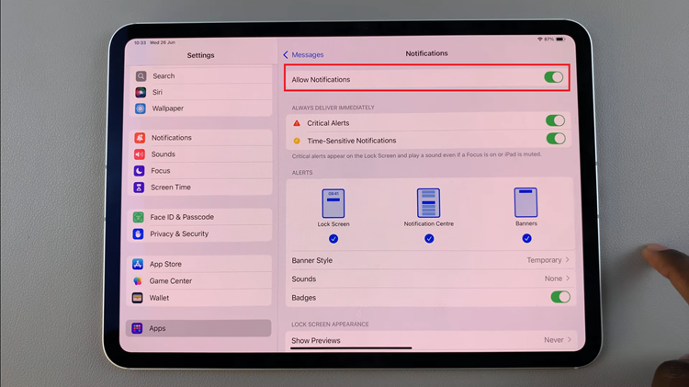Viewport: 689px width, 387px height.
Task: Tap the Badges label
Action: (304, 298)
